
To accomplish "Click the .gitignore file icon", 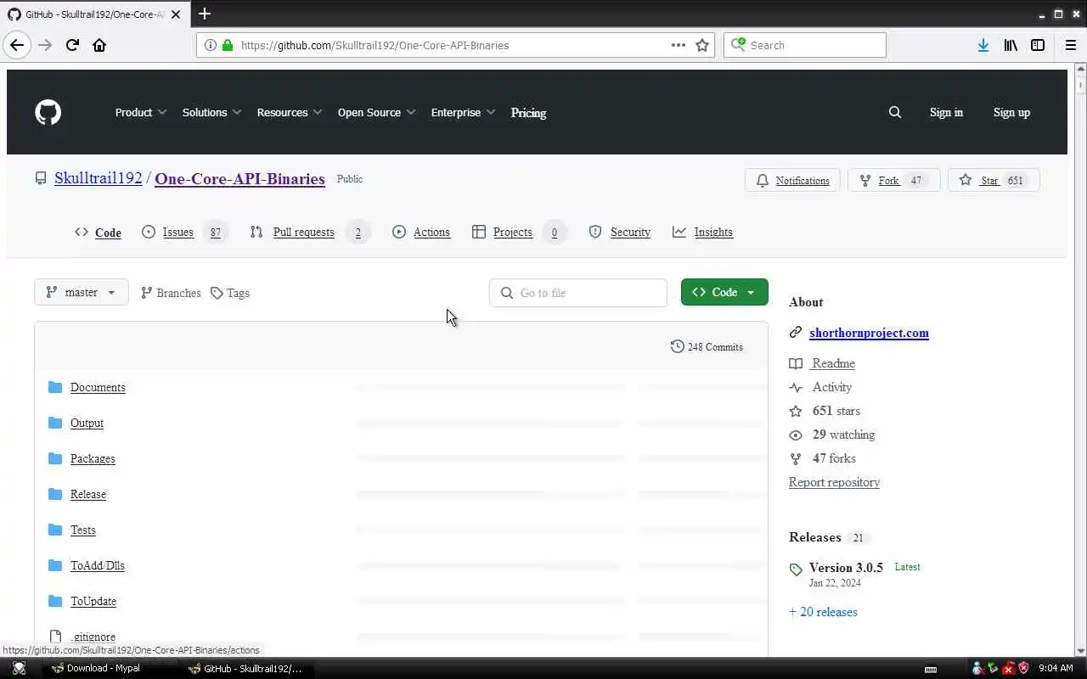I will click(55, 637).
